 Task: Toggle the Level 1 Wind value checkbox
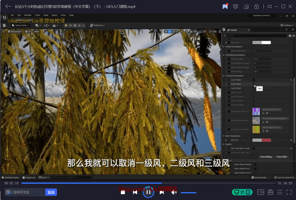[254, 80]
